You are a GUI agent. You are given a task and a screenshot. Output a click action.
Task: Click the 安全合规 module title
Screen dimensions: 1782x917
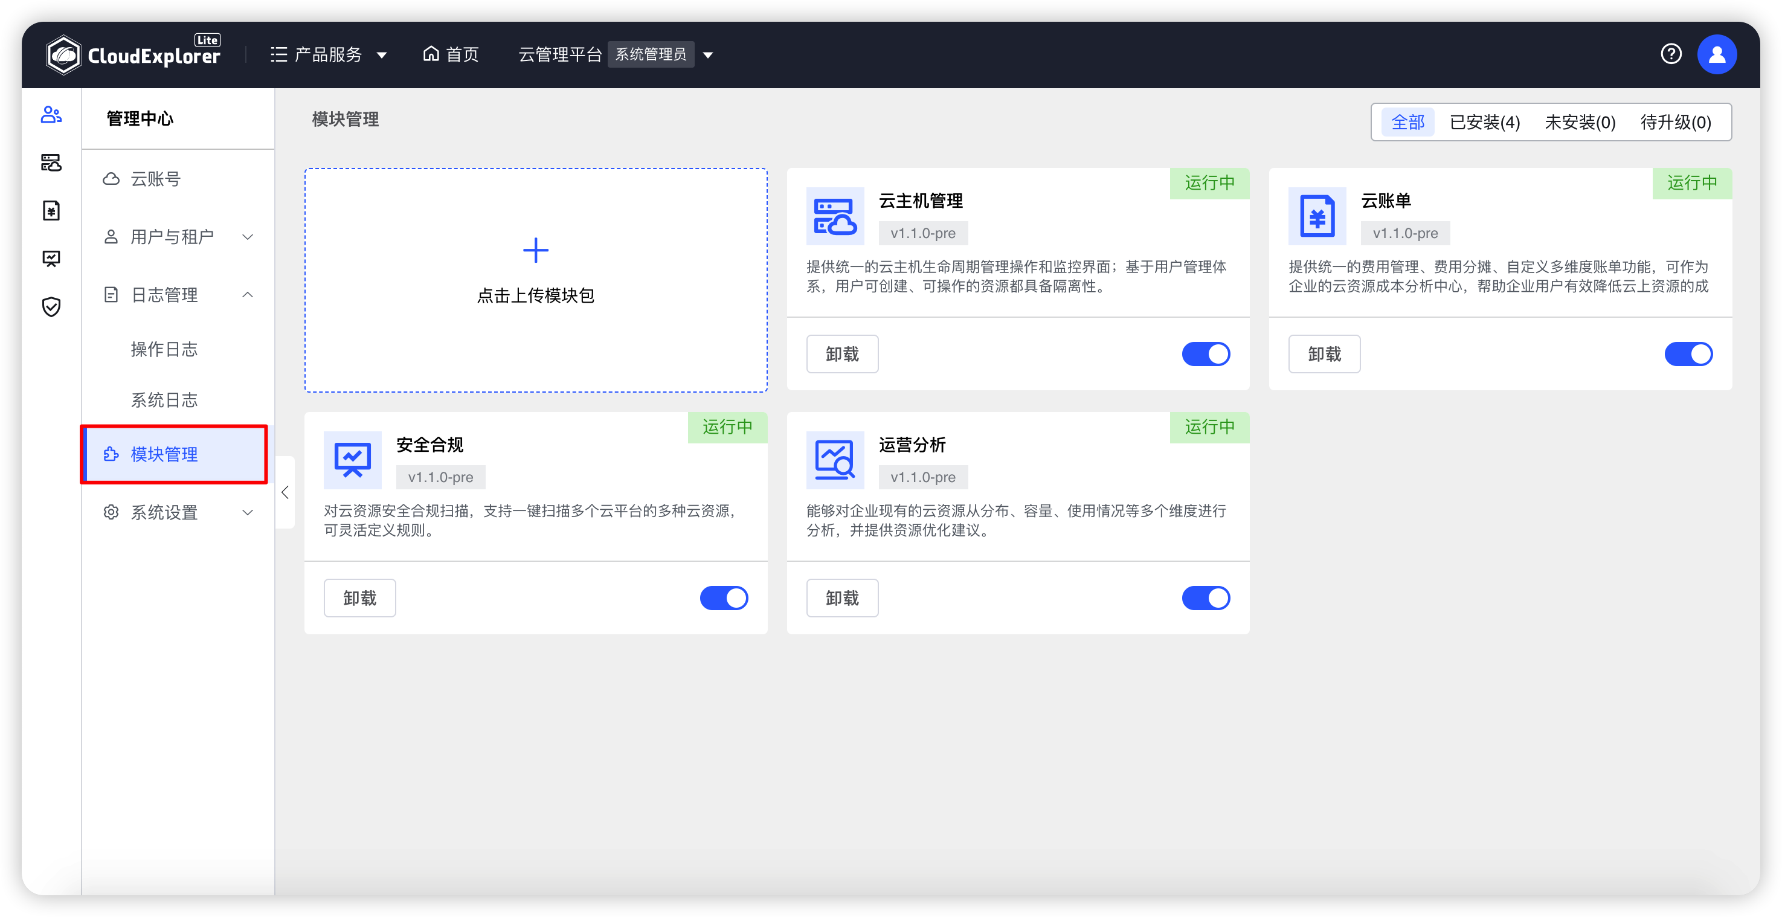[x=429, y=445]
